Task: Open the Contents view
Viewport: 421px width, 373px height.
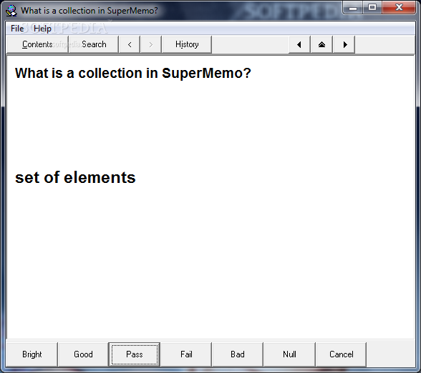Action: pyautogui.click(x=37, y=44)
